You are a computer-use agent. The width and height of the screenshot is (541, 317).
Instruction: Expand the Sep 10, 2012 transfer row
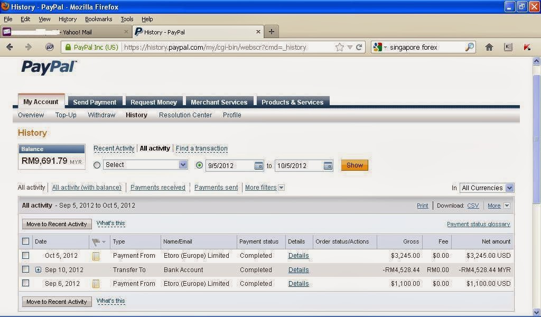(x=38, y=270)
